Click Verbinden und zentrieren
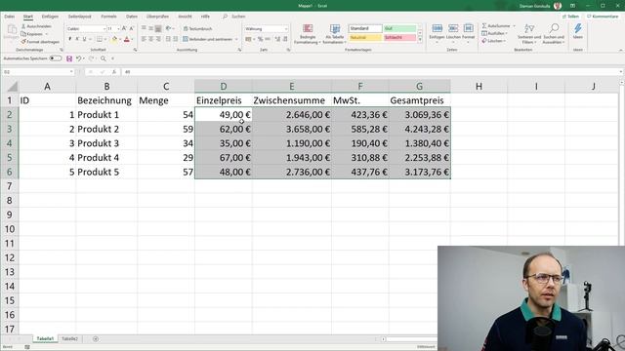 coord(208,39)
